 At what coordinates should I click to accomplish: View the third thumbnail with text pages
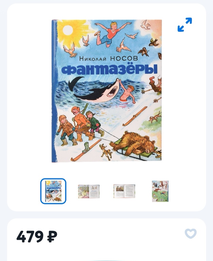point(124,191)
